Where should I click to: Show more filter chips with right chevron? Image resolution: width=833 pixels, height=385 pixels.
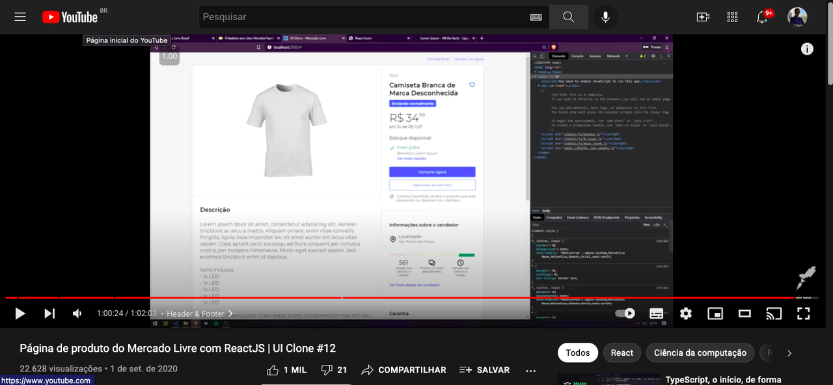point(789,353)
